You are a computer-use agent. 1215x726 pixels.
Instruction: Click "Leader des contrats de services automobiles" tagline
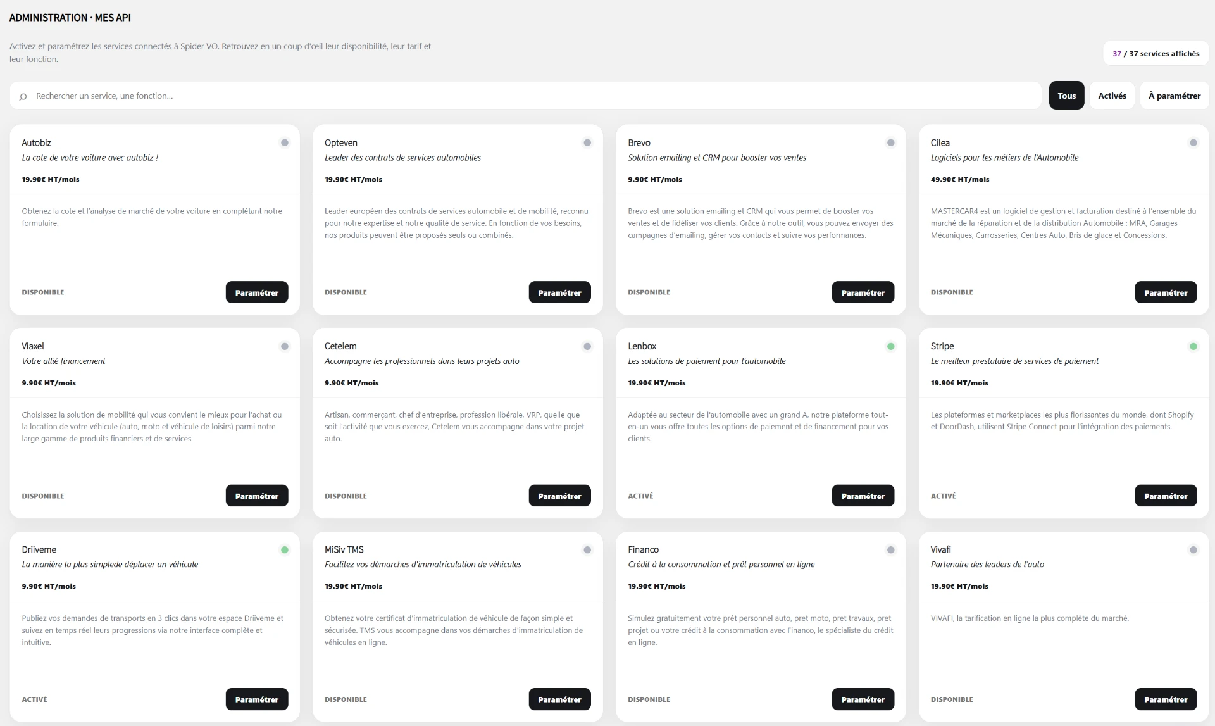point(402,158)
